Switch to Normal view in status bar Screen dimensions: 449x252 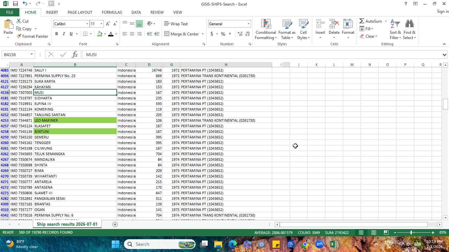[361, 232]
